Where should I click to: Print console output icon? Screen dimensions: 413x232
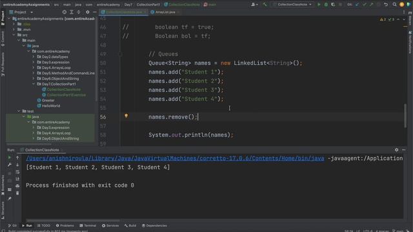17,186
